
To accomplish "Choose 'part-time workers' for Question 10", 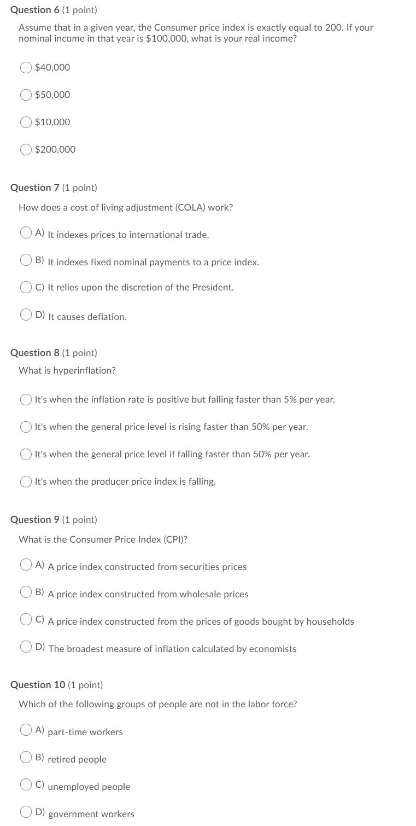I will 25,729.
